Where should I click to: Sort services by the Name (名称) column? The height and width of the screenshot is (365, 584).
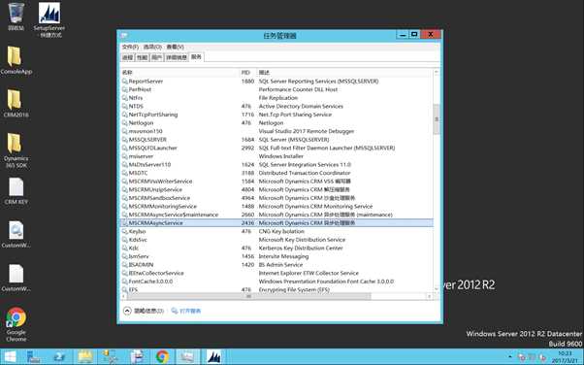[x=179, y=73]
